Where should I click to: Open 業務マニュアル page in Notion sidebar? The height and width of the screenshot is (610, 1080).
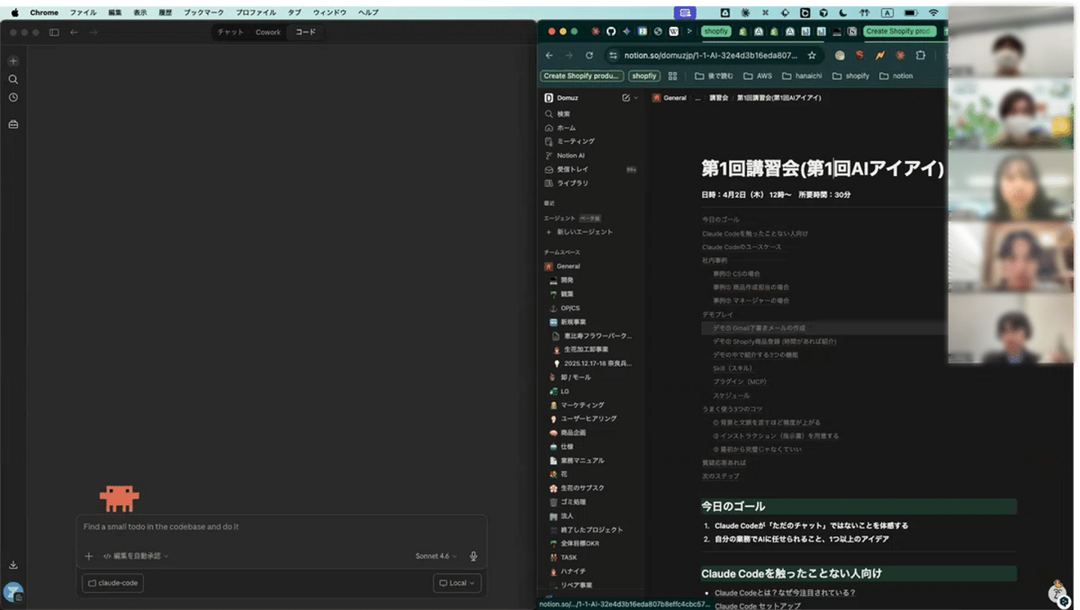point(582,461)
